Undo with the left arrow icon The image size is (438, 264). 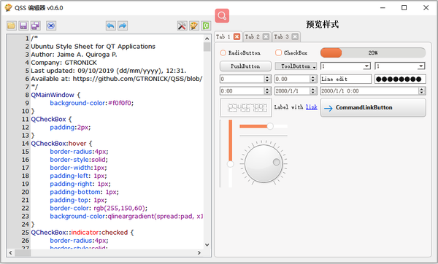[111, 26]
